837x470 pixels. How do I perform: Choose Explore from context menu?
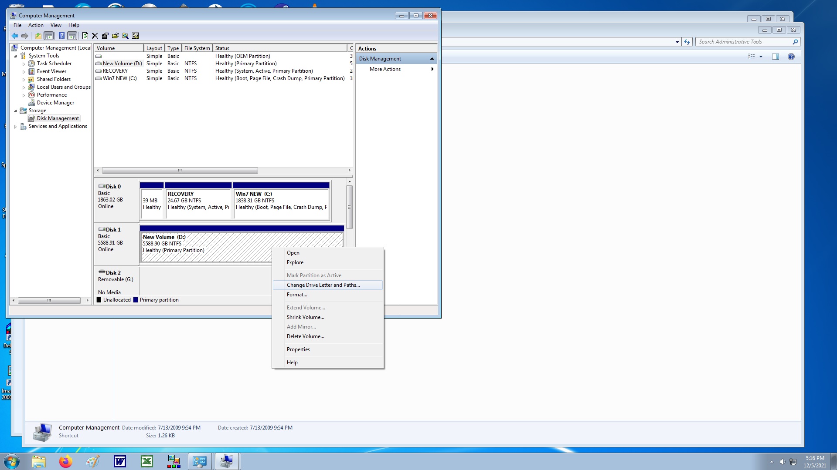tap(328, 262)
